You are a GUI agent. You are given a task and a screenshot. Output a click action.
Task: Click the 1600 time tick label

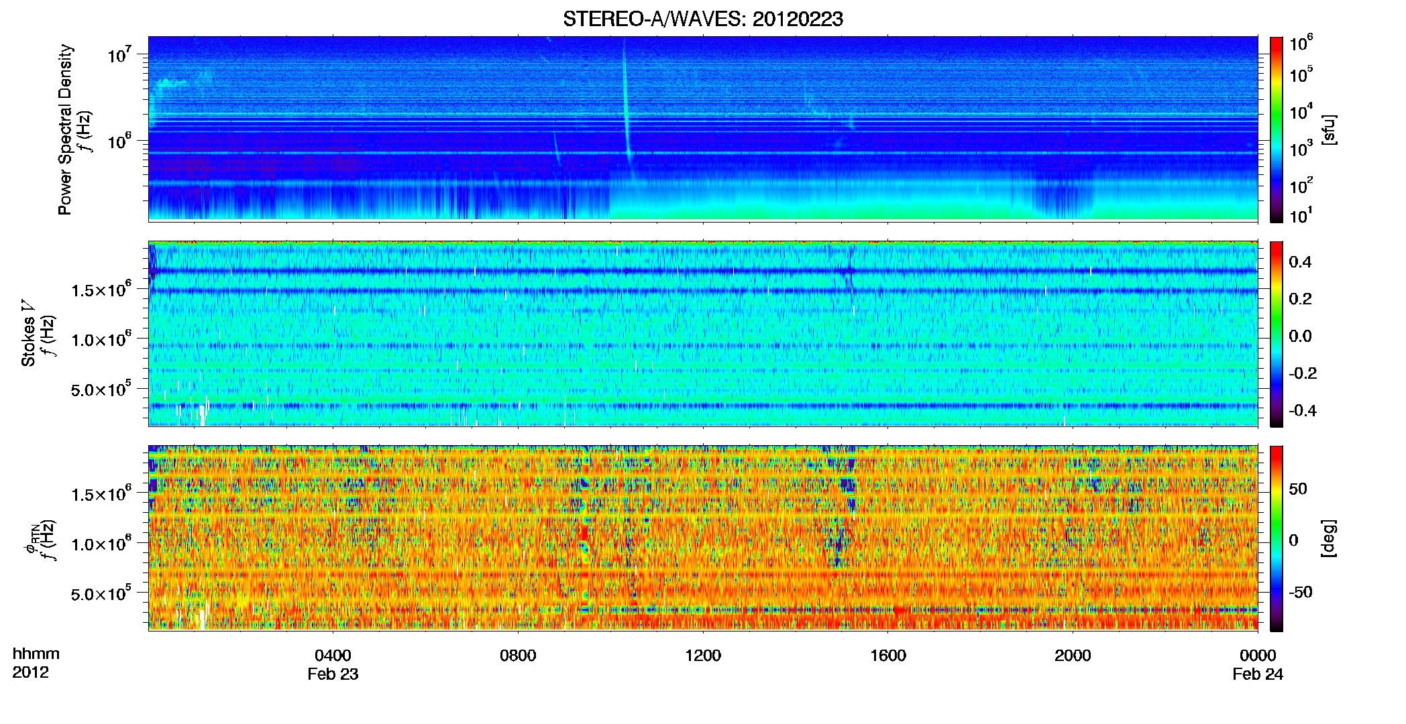point(888,656)
